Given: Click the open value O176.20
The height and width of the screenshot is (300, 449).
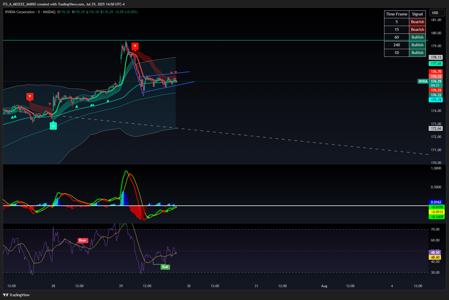Looking at the screenshot, I should tap(64, 12).
